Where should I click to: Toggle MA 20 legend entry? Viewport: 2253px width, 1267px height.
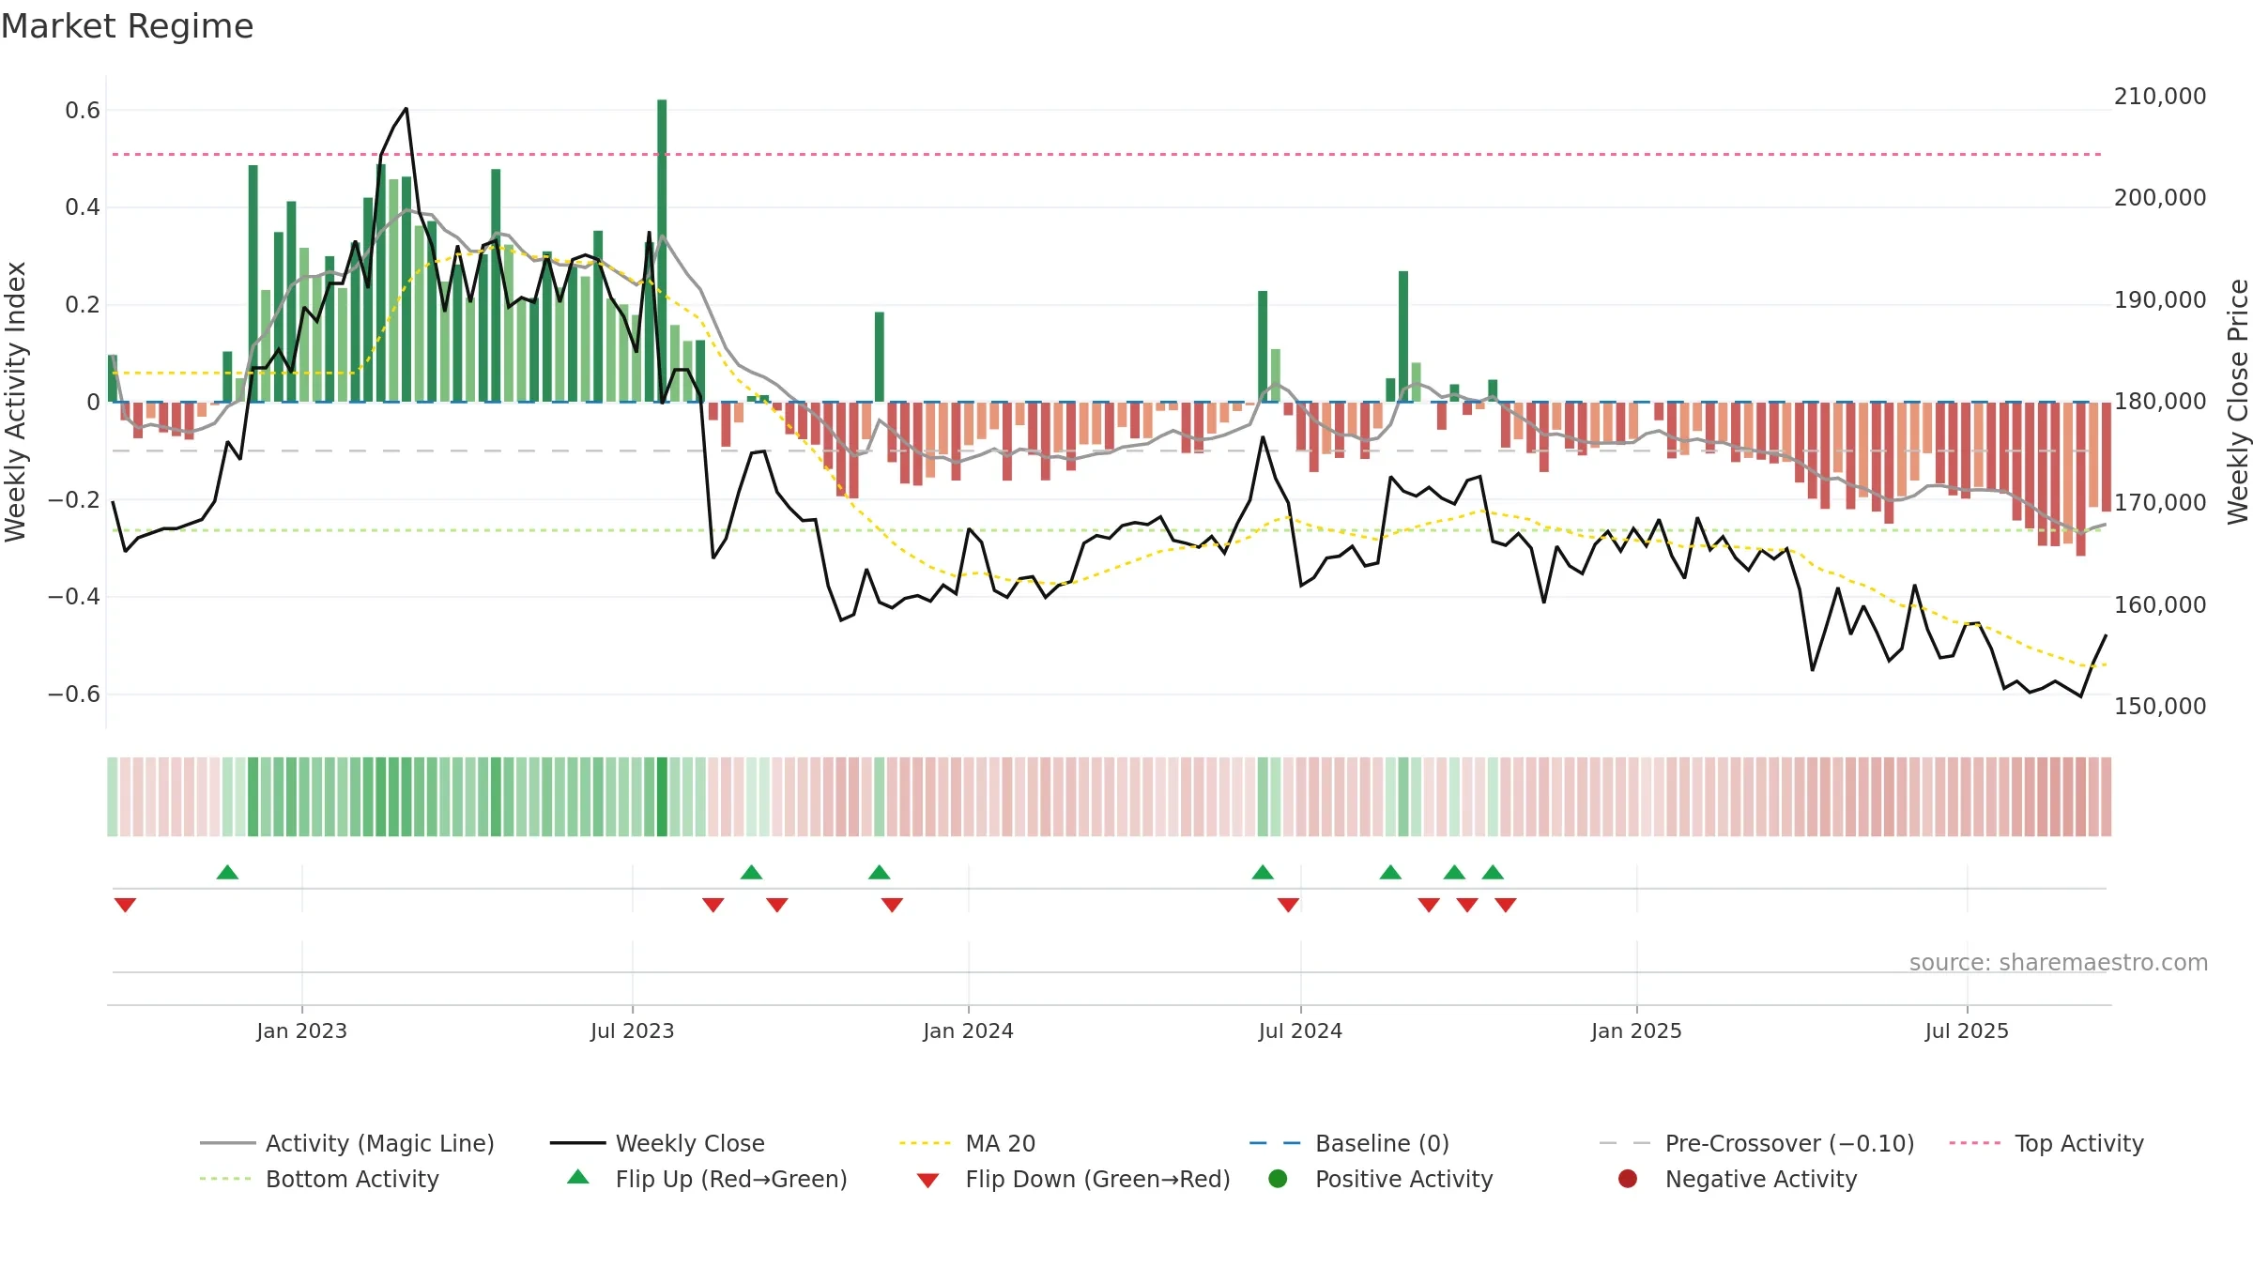tap(967, 1143)
